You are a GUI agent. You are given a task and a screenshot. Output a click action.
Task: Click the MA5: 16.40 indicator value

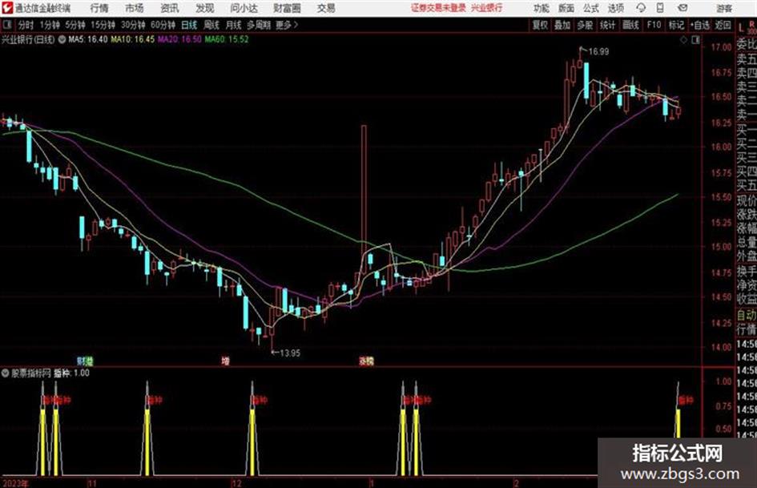click(x=88, y=39)
